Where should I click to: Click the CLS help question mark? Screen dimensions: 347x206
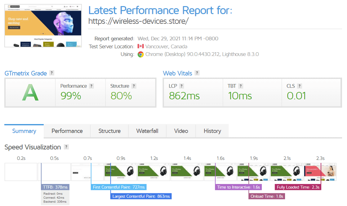coord(300,86)
